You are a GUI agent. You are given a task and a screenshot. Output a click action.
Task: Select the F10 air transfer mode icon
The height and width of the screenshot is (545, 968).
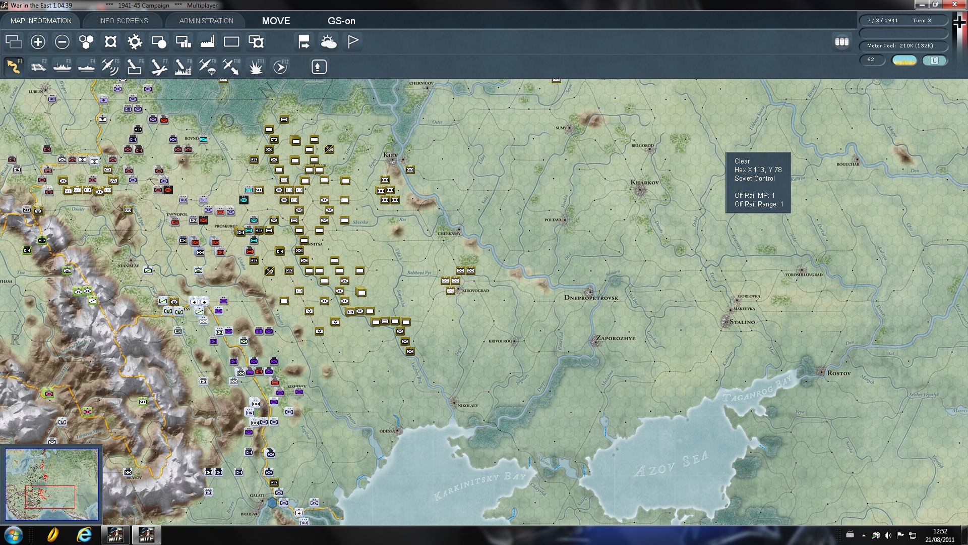(x=231, y=67)
